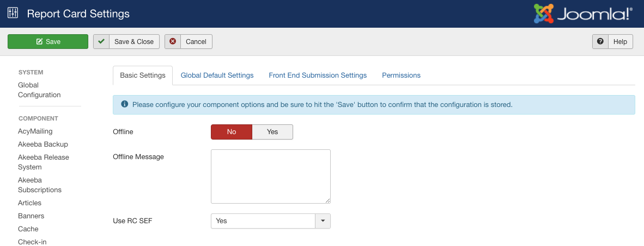The image size is (644, 246).
Task: Go to the Permissions tab
Action: [401, 75]
